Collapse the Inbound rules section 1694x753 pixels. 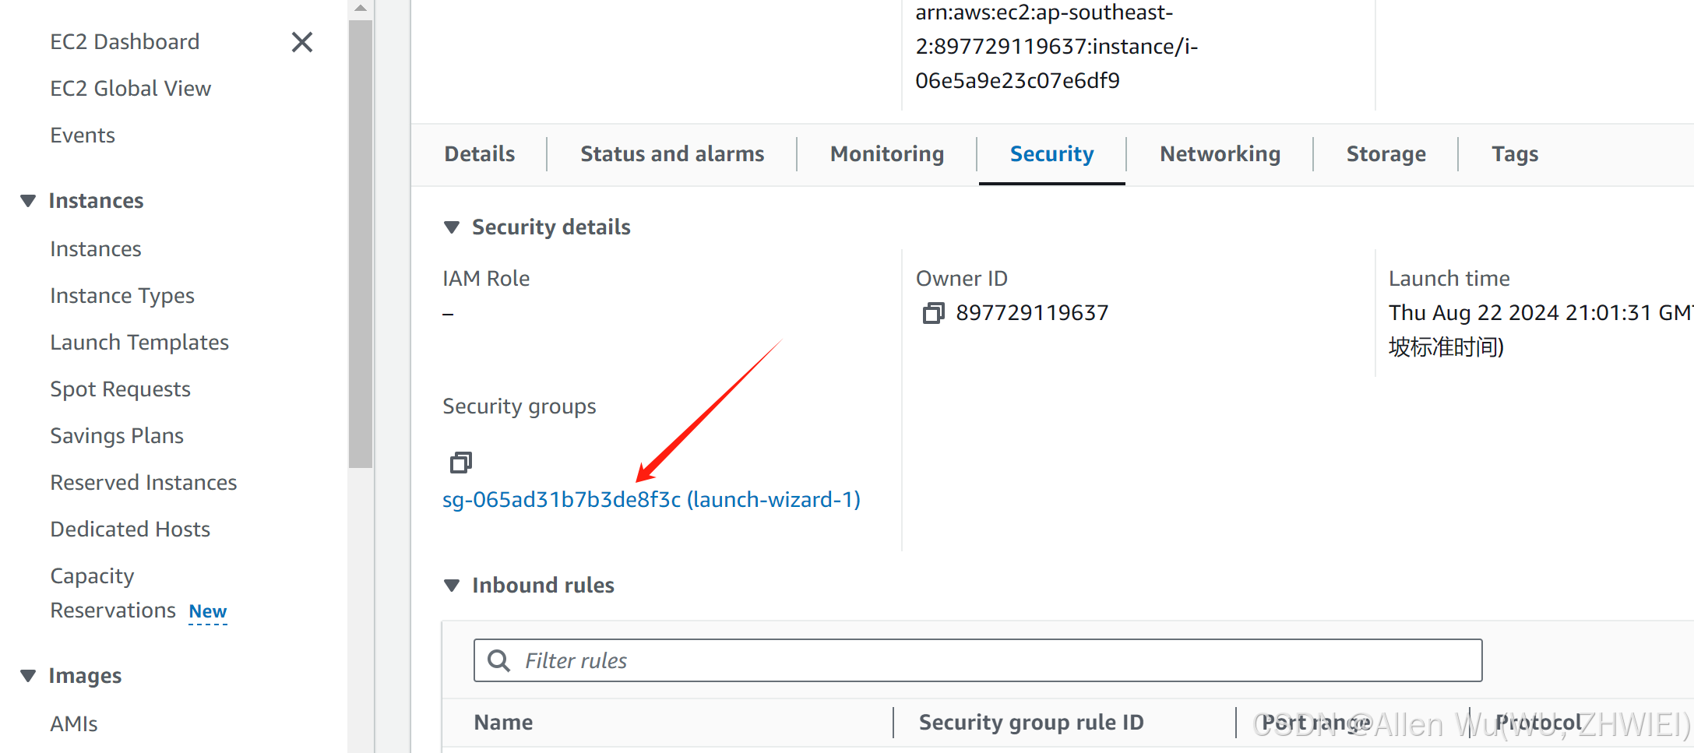452,586
